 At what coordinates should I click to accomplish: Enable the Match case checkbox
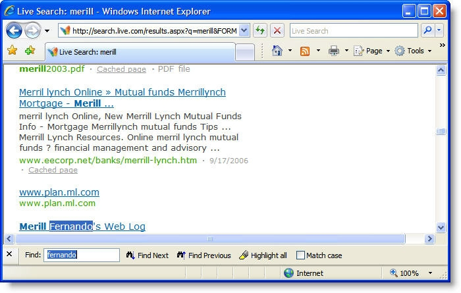point(300,255)
